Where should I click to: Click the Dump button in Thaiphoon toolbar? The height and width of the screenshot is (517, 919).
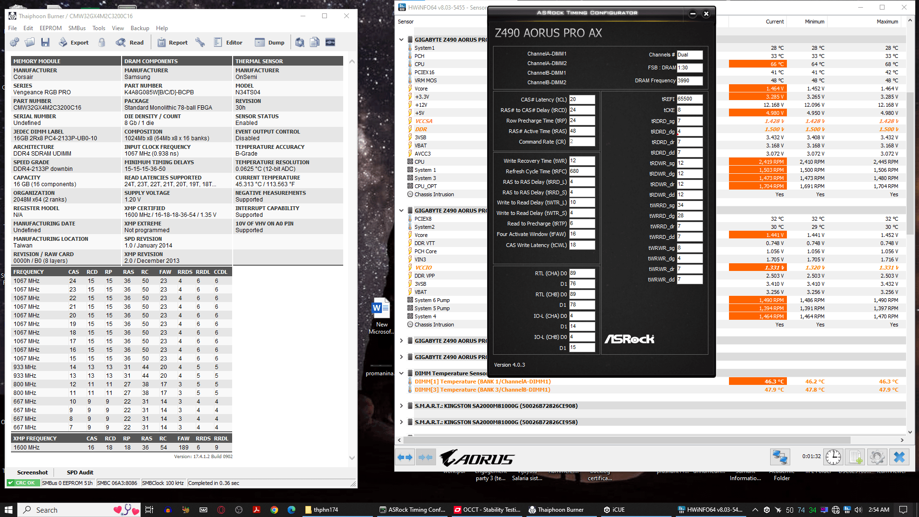coord(269,42)
